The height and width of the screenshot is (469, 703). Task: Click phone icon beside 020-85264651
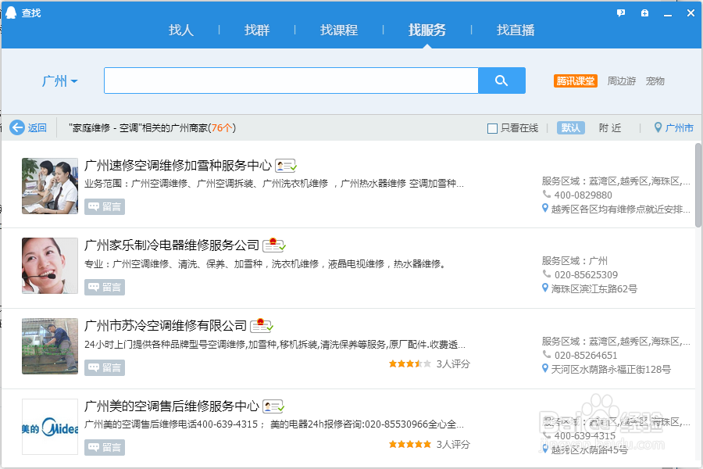(x=547, y=354)
